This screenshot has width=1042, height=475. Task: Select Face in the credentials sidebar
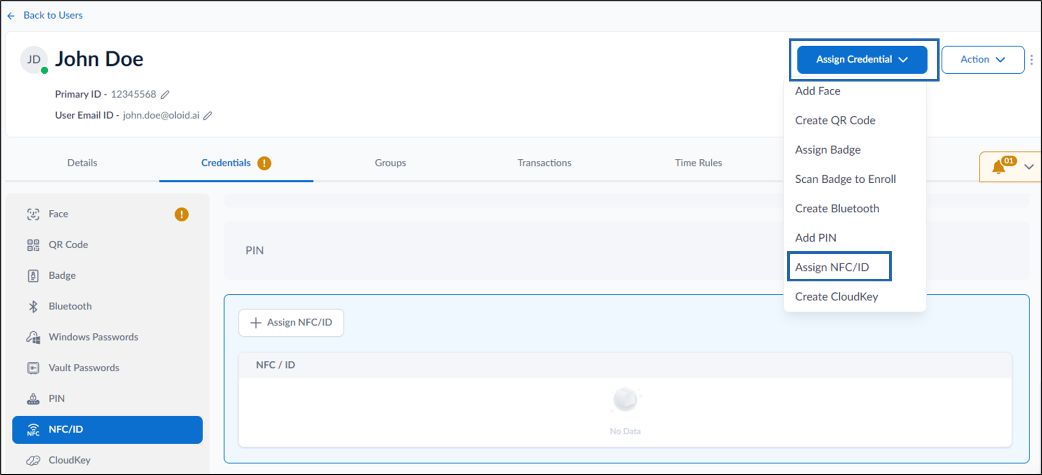coord(108,214)
